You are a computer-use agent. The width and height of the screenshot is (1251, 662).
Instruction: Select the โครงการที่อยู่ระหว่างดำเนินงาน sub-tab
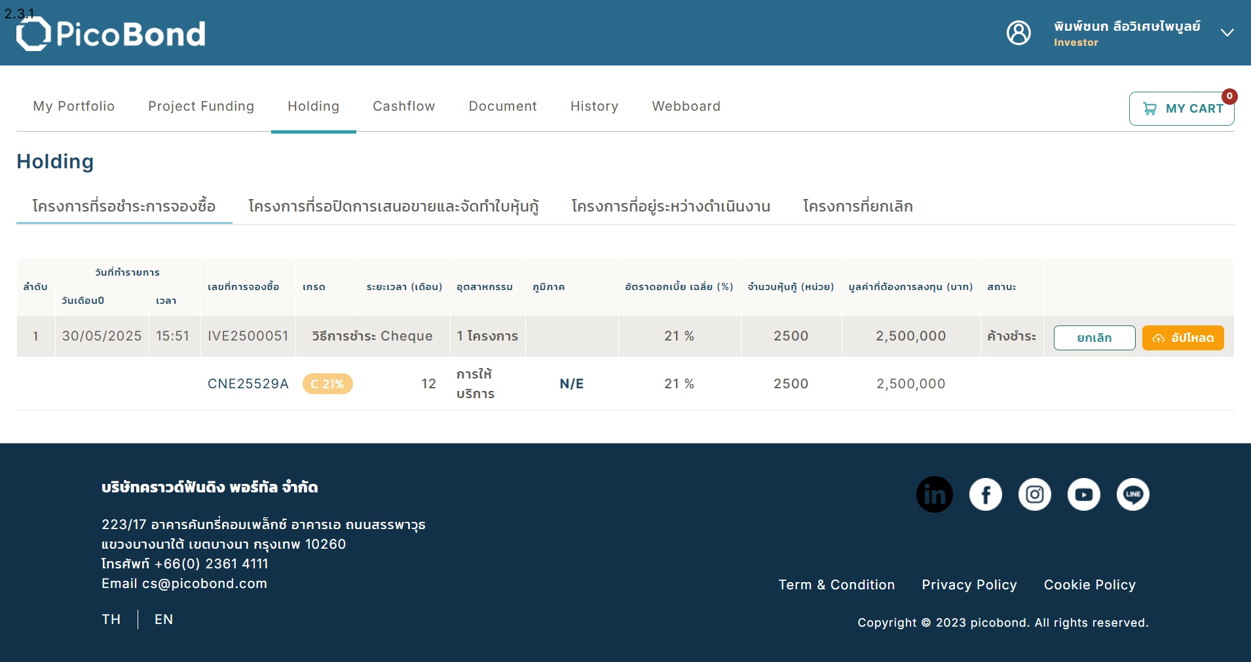pos(671,206)
